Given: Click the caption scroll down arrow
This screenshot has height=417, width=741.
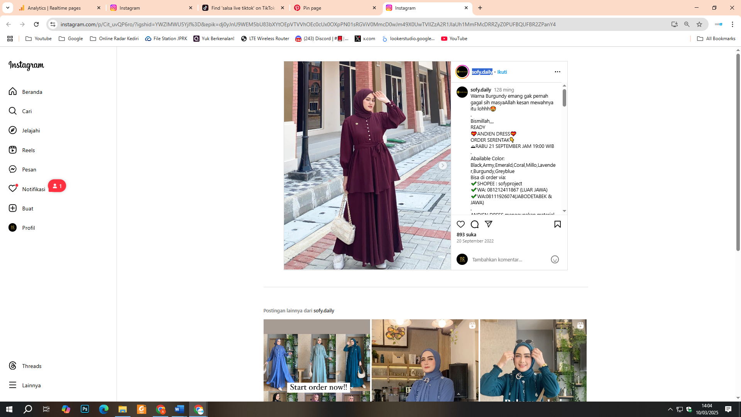Looking at the screenshot, I should 564,211.
